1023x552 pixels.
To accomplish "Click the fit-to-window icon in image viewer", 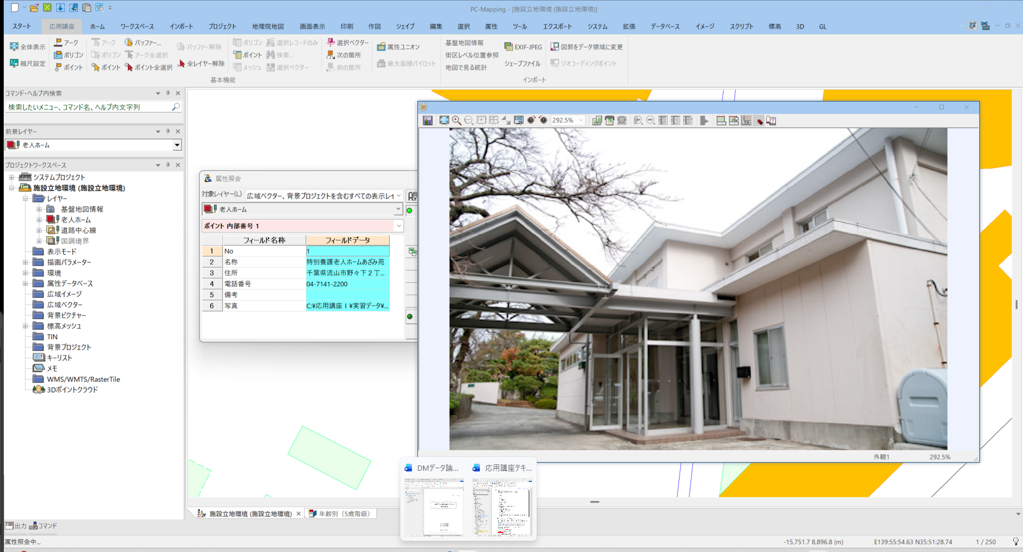I will pyautogui.click(x=444, y=120).
